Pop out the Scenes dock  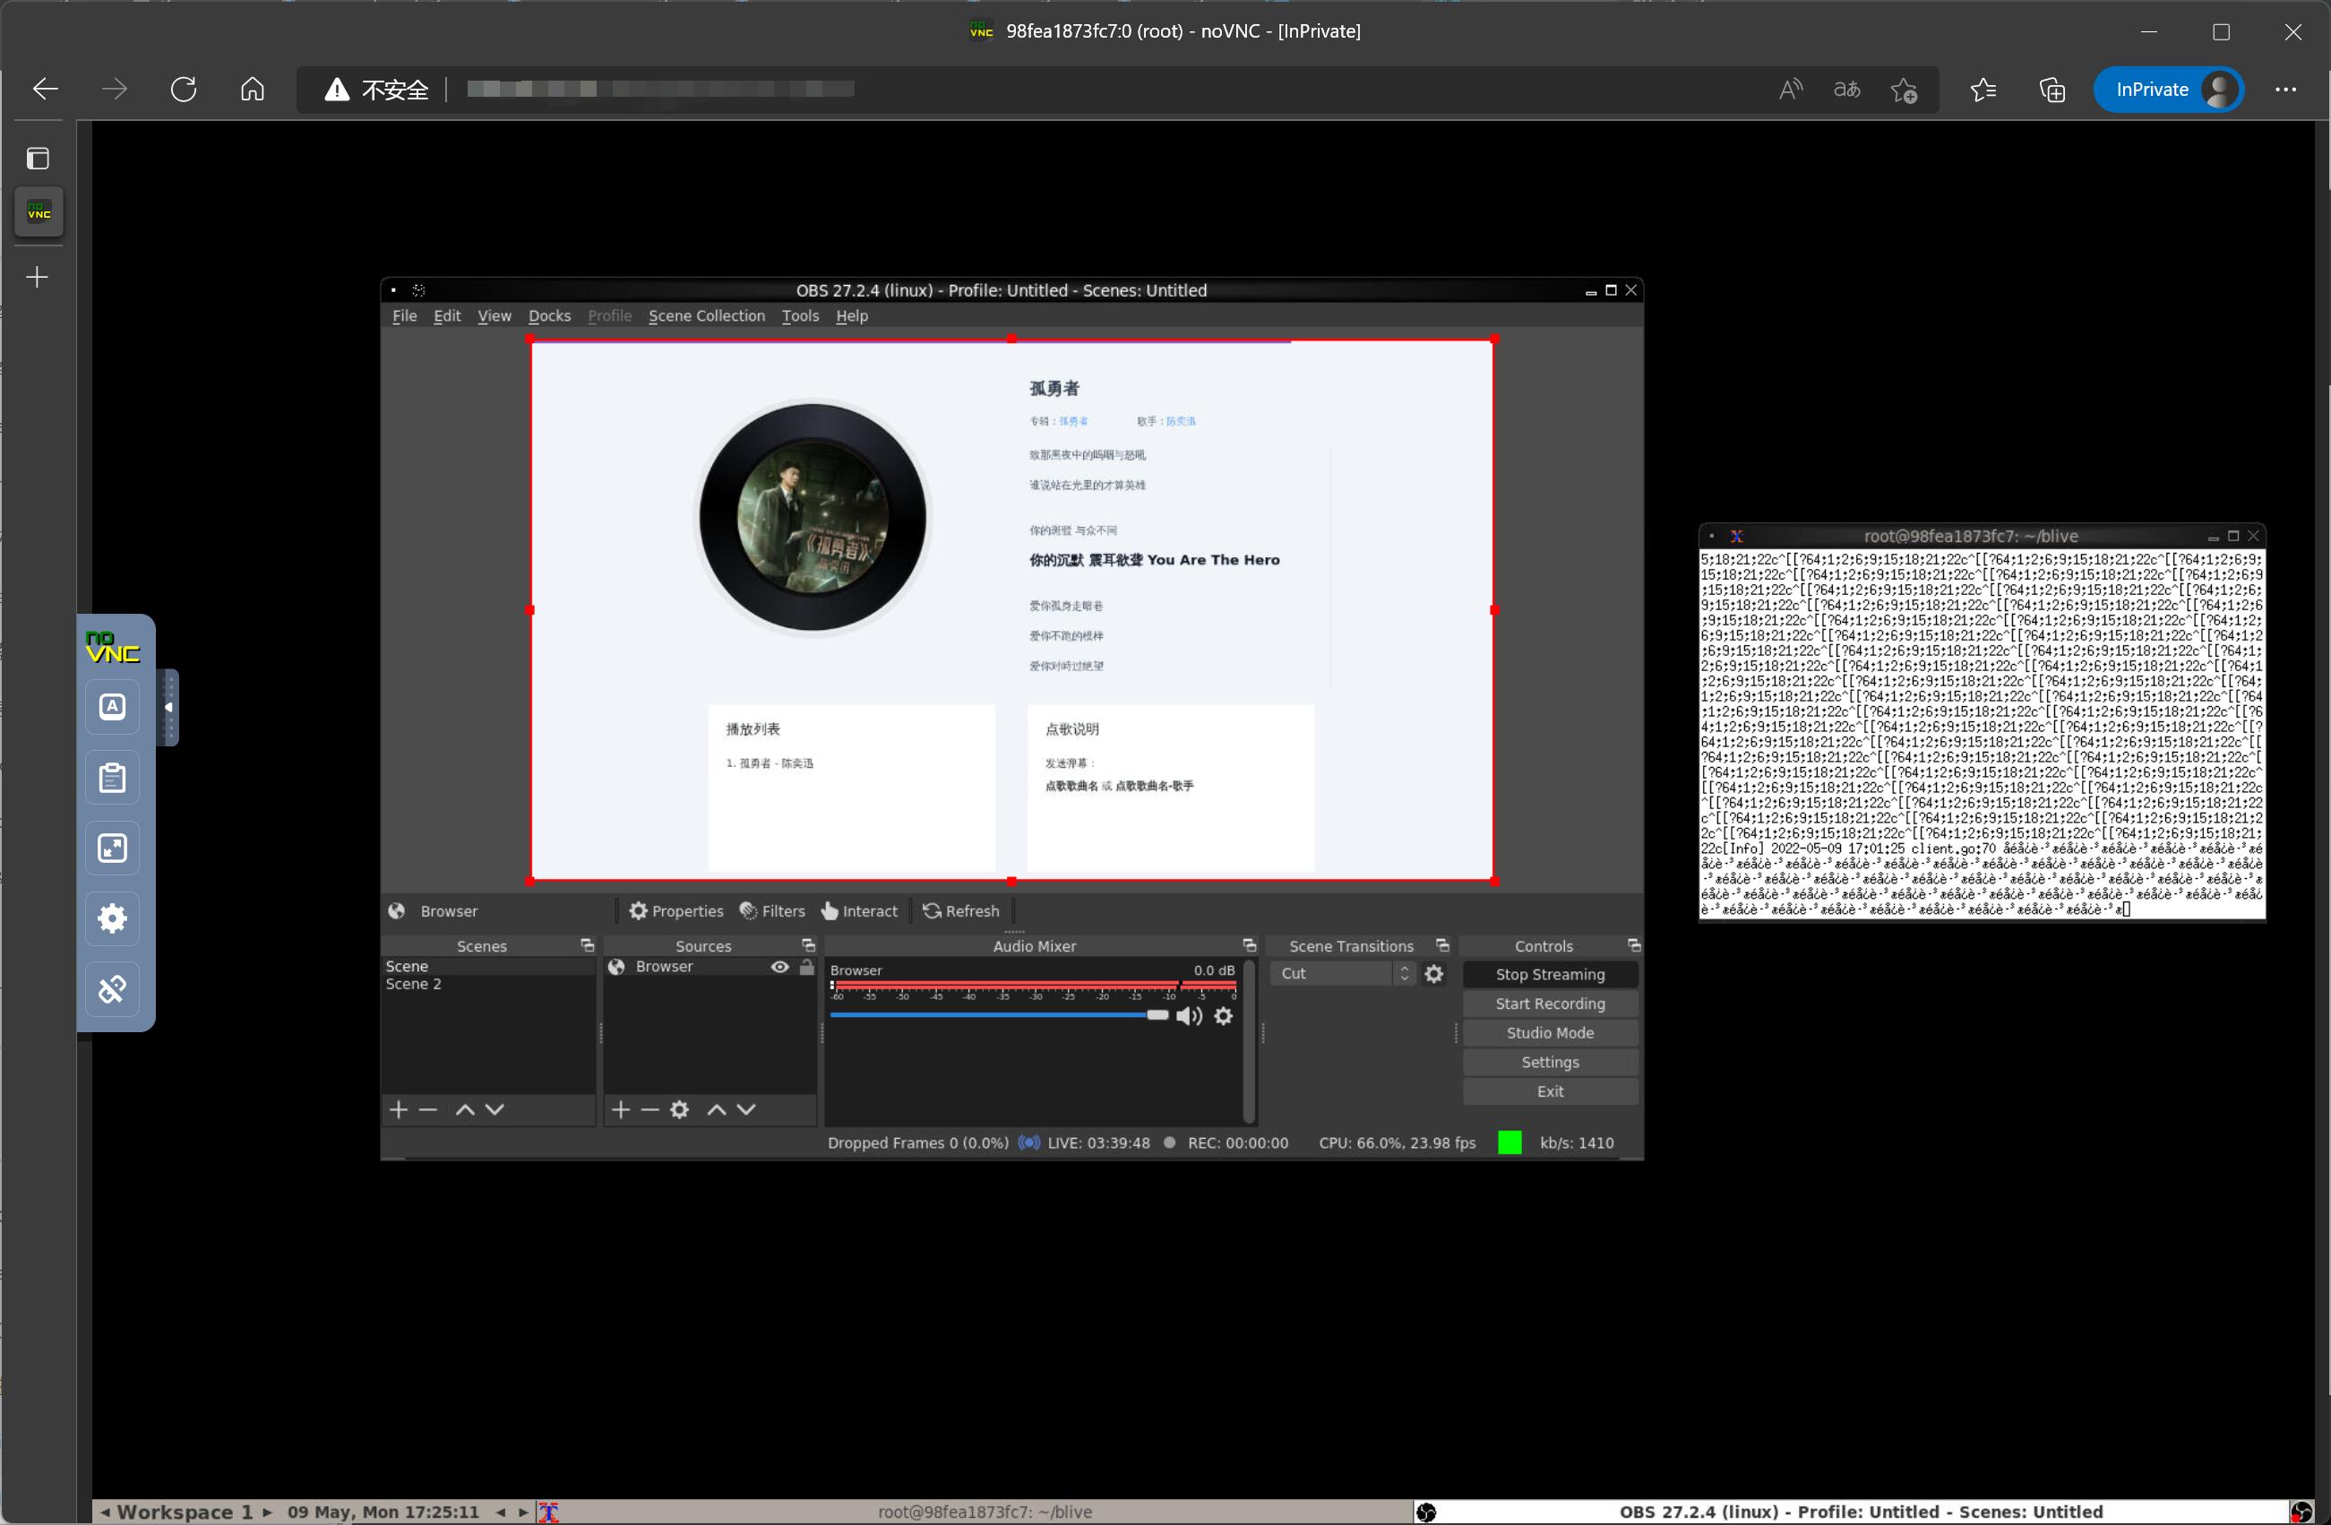pos(587,945)
